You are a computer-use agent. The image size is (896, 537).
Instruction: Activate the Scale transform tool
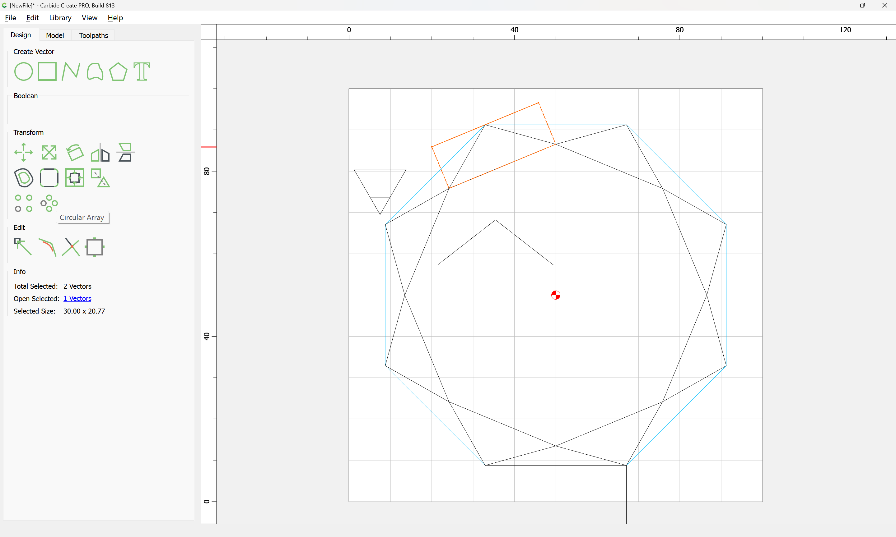coord(49,152)
